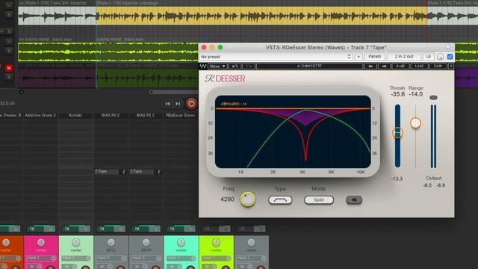Click the Thresh slider handle

pyautogui.click(x=397, y=133)
